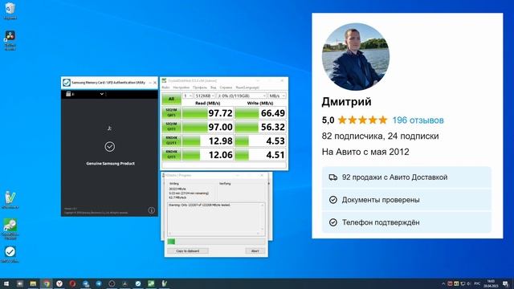Image resolution: width=514 pixels, height=289 pixels.
Task: Switch to Samsung utility taskbar checkmark icon
Action: coord(138,283)
